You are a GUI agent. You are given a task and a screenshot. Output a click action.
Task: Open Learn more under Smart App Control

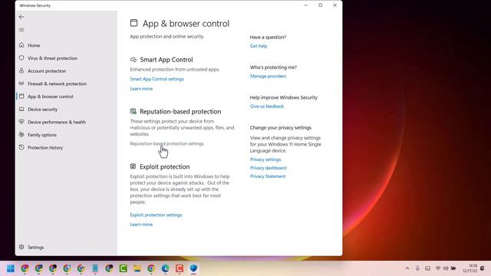pos(141,89)
